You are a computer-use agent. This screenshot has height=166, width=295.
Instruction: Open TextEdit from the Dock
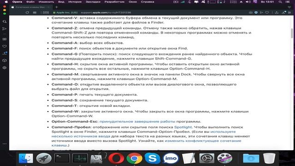(189, 158)
